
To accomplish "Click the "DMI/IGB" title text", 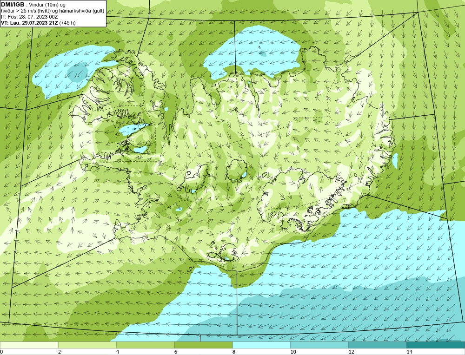I will 13,5.
